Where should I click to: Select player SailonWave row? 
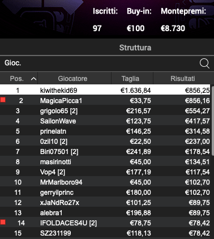105,121
